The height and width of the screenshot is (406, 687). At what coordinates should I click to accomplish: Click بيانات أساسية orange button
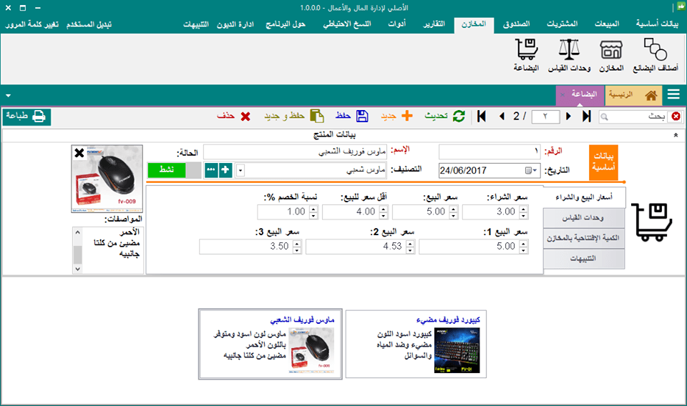pos(603,162)
